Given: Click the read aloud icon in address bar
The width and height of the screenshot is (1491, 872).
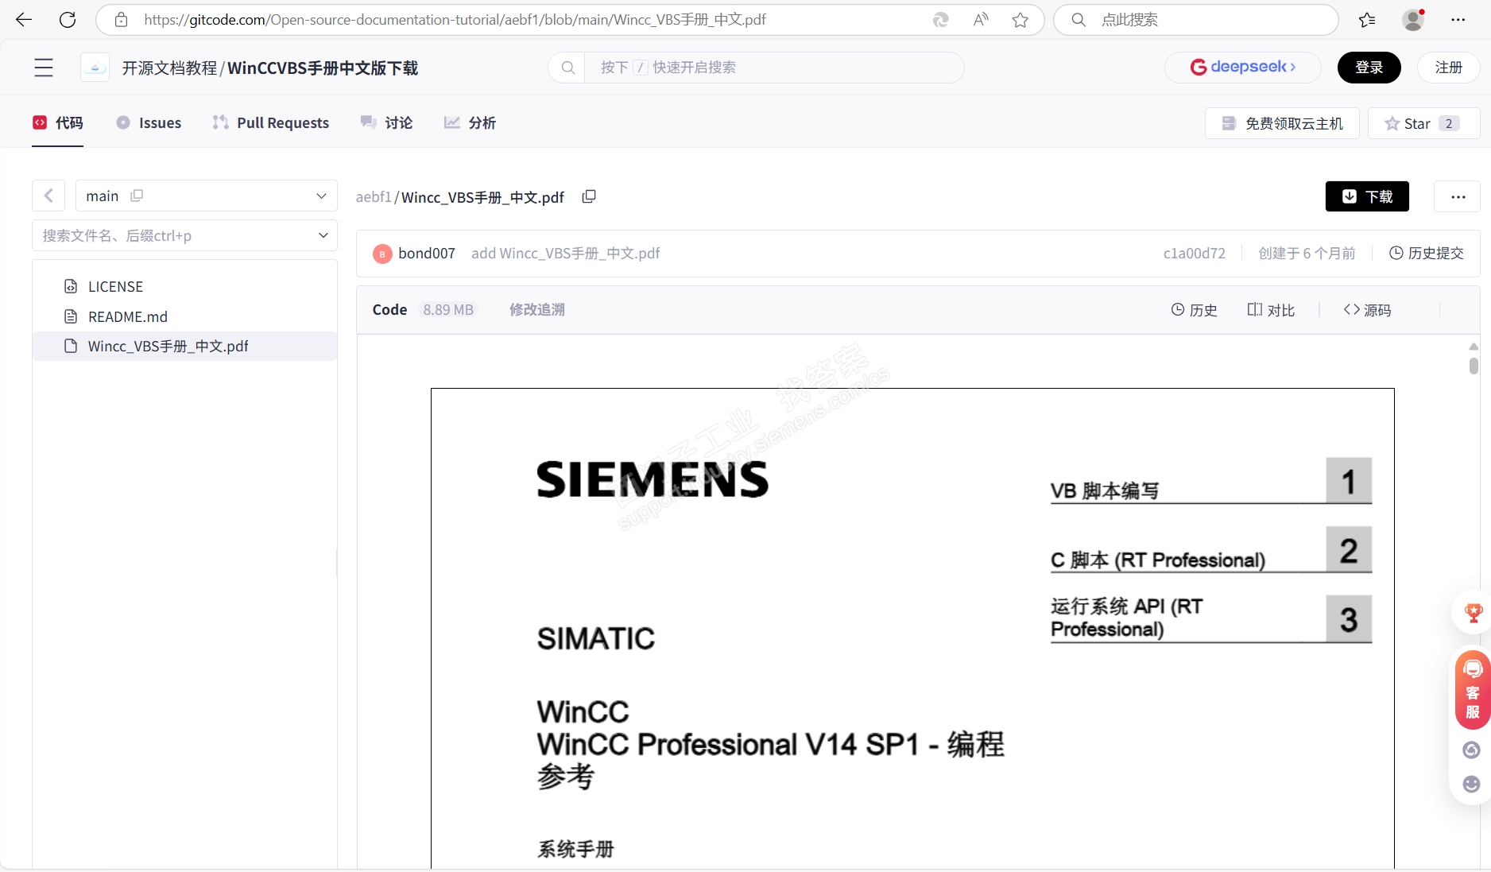Looking at the screenshot, I should pos(981,20).
